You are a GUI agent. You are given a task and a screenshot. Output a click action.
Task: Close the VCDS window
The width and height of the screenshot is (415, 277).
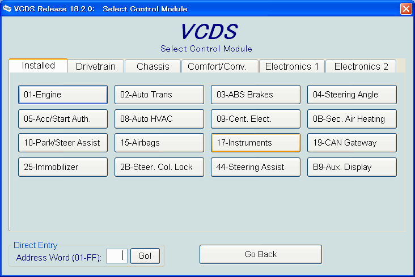tap(406, 8)
